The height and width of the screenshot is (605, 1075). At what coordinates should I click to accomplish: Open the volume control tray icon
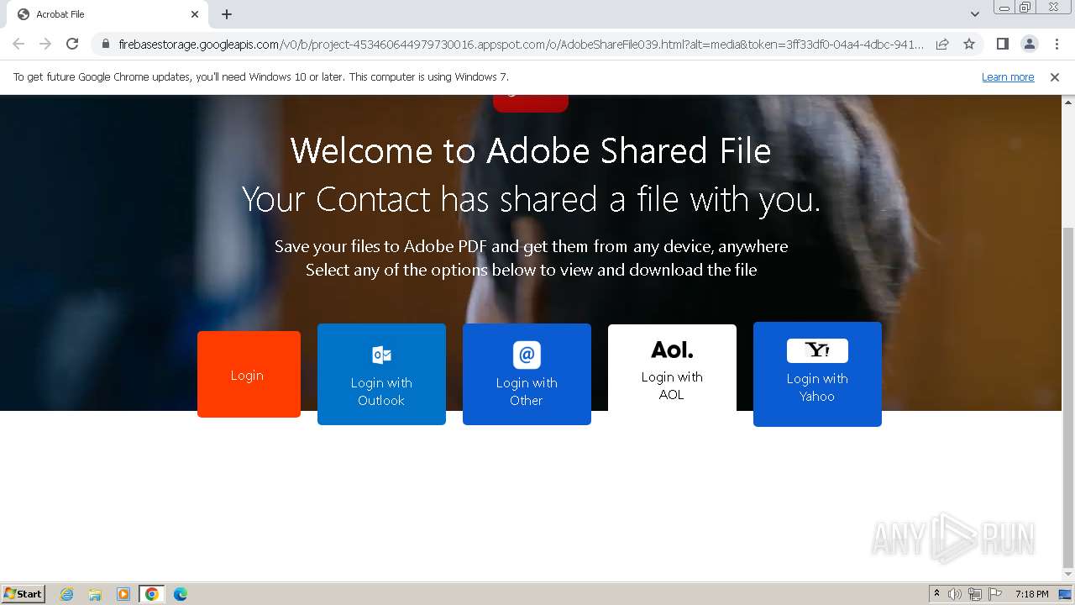tap(955, 594)
